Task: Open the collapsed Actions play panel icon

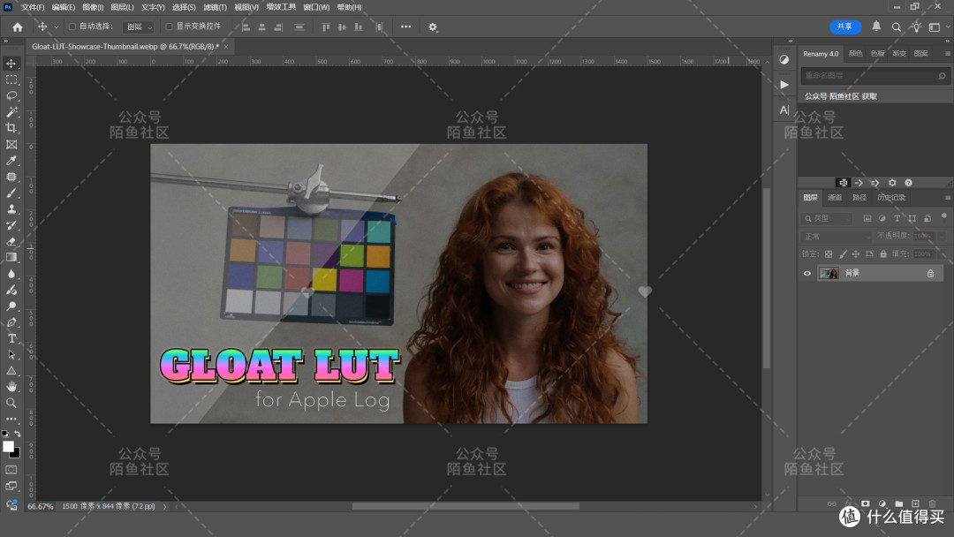Action: (x=784, y=85)
